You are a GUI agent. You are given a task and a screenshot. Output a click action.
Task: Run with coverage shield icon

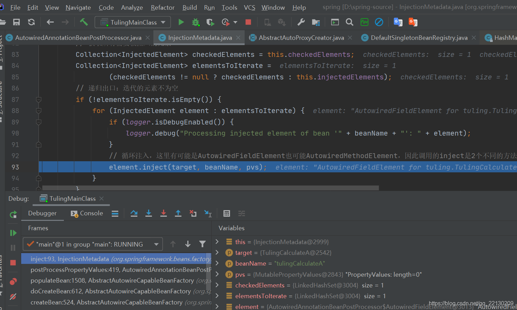[x=210, y=22]
